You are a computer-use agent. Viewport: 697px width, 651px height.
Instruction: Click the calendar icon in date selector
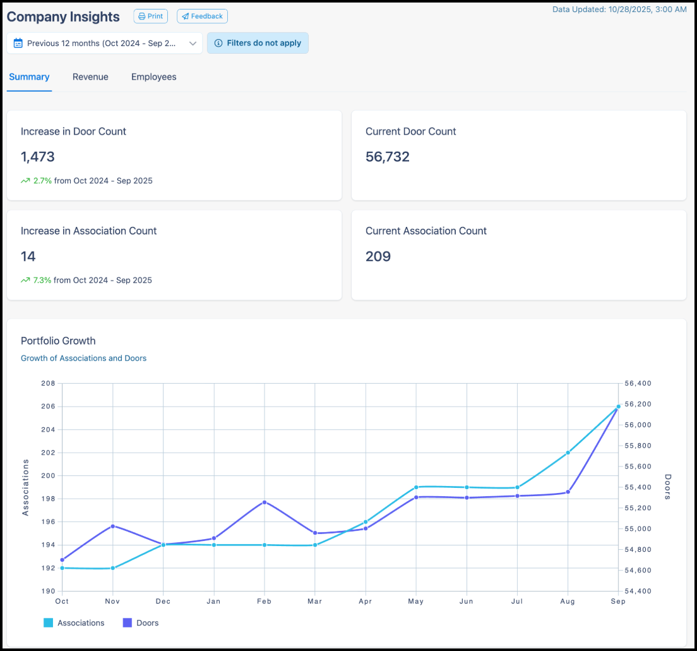(18, 43)
